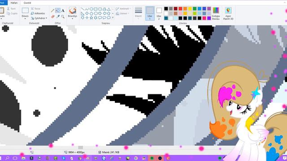Pick the yellow color swatch
The image size is (287, 161).
click(x=190, y=8)
